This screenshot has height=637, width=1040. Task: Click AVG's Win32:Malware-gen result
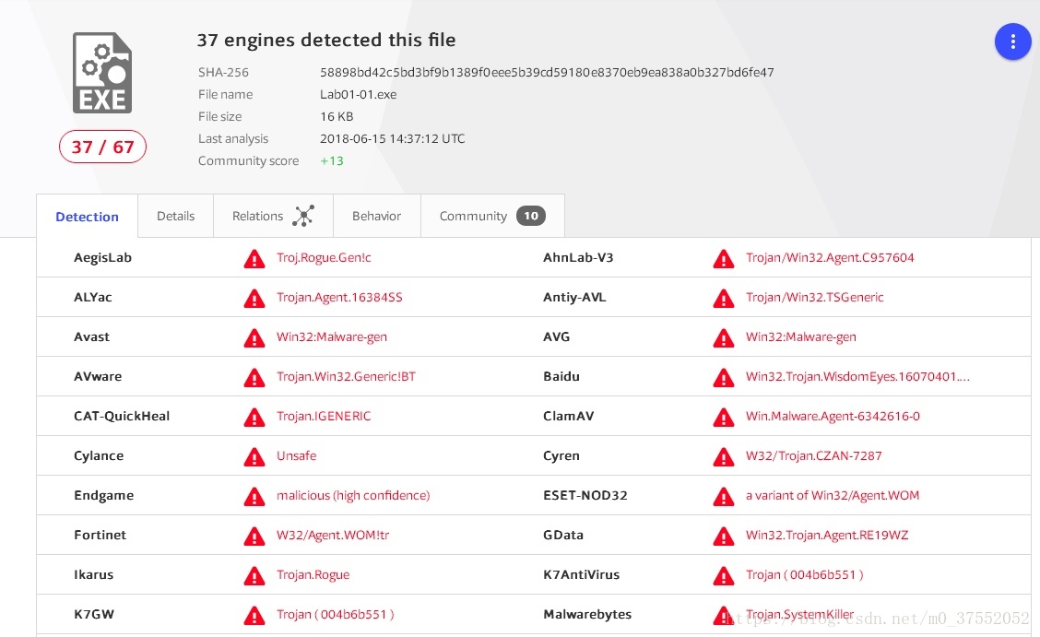[800, 336]
